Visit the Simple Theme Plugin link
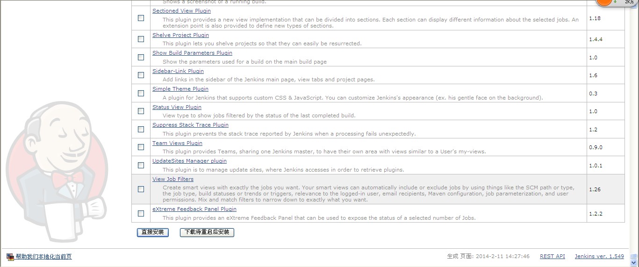The height and width of the screenshot is (267, 639). [180, 89]
